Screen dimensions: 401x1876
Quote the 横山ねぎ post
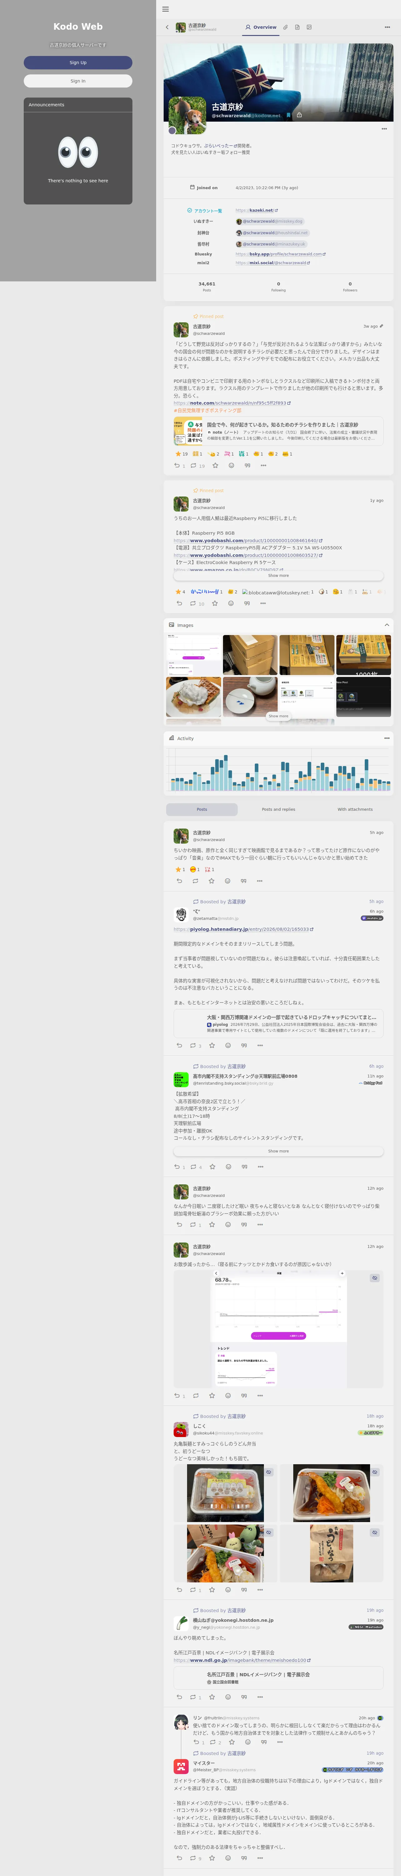[244, 1697]
